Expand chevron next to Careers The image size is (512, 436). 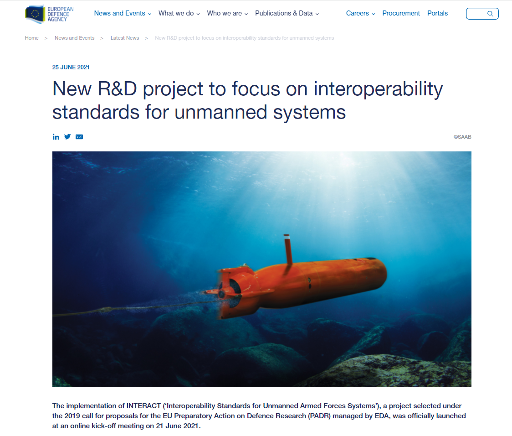(x=373, y=14)
